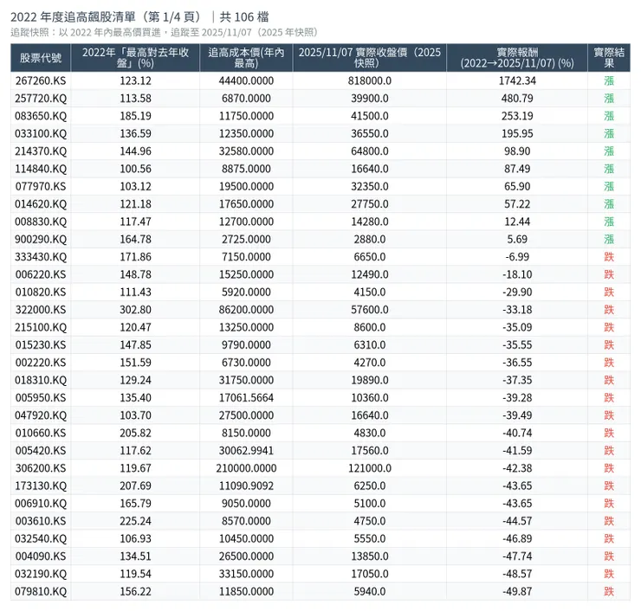Select stock code 033100.KQ

coord(41,133)
